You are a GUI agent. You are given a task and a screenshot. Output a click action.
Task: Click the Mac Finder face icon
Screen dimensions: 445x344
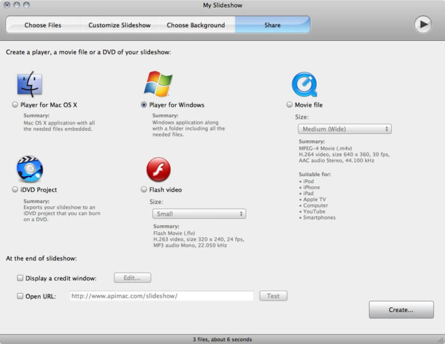tap(30, 84)
